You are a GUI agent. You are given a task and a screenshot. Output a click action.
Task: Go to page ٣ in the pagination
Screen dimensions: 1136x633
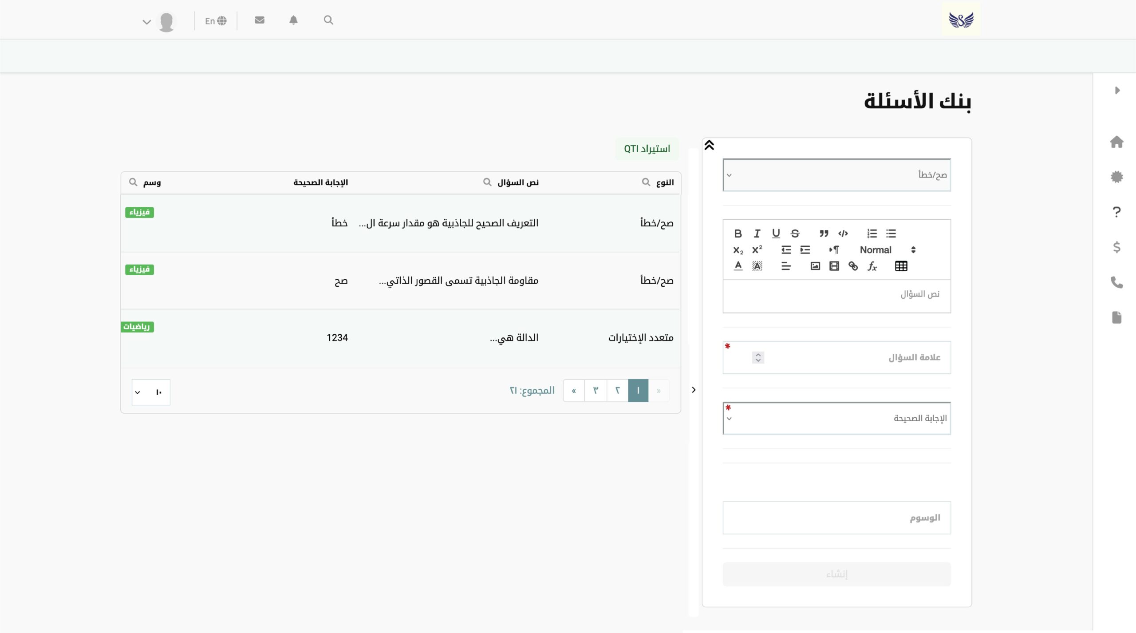pyautogui.click(x=596, y=391)
